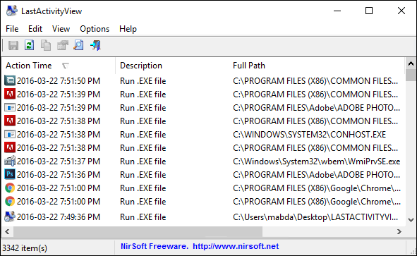Open the nirsoft.net link in status bar
Viewport: 417px width, 256px height.
(236, 246)
